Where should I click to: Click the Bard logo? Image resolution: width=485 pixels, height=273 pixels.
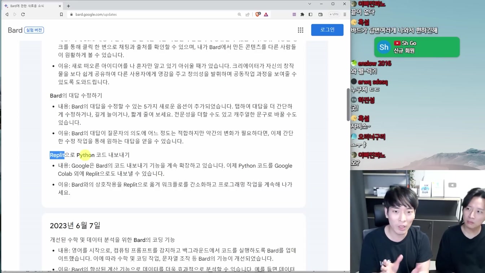click(15, 30)
